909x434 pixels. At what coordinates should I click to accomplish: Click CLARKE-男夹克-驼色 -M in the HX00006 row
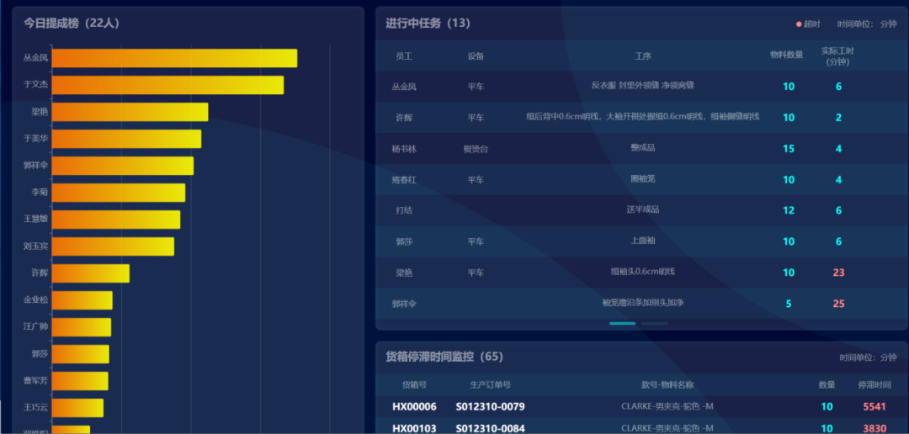pos(667,407)
